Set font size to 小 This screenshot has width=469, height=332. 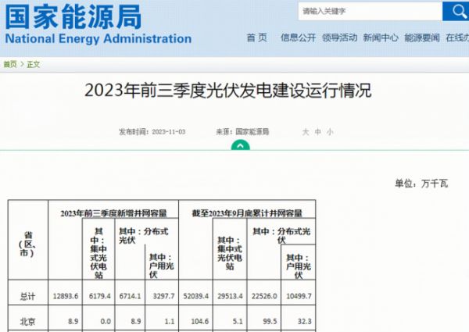(330, 132)
